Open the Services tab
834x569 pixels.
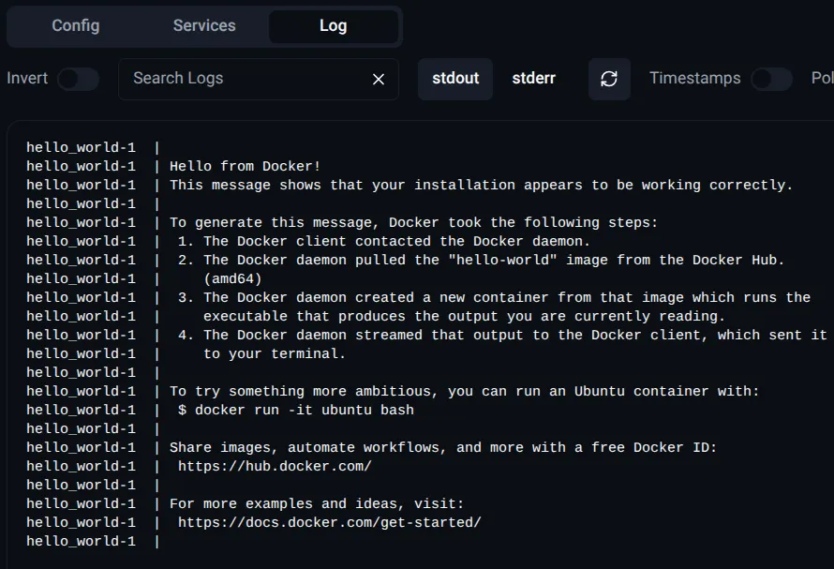[x=203, y=26]
